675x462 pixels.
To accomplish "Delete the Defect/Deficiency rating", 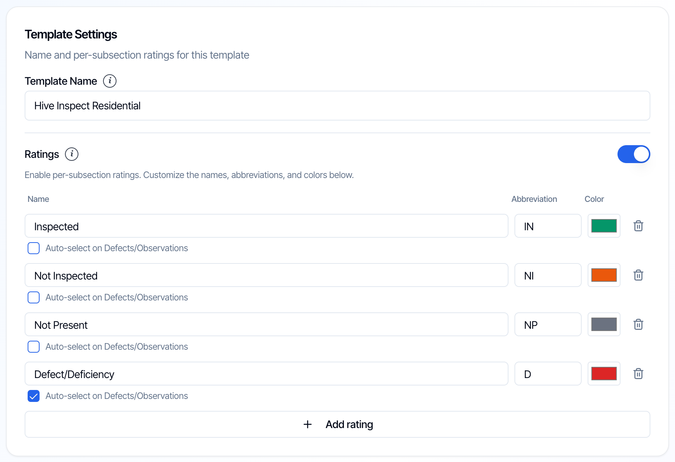I will (x=638, y=374).
